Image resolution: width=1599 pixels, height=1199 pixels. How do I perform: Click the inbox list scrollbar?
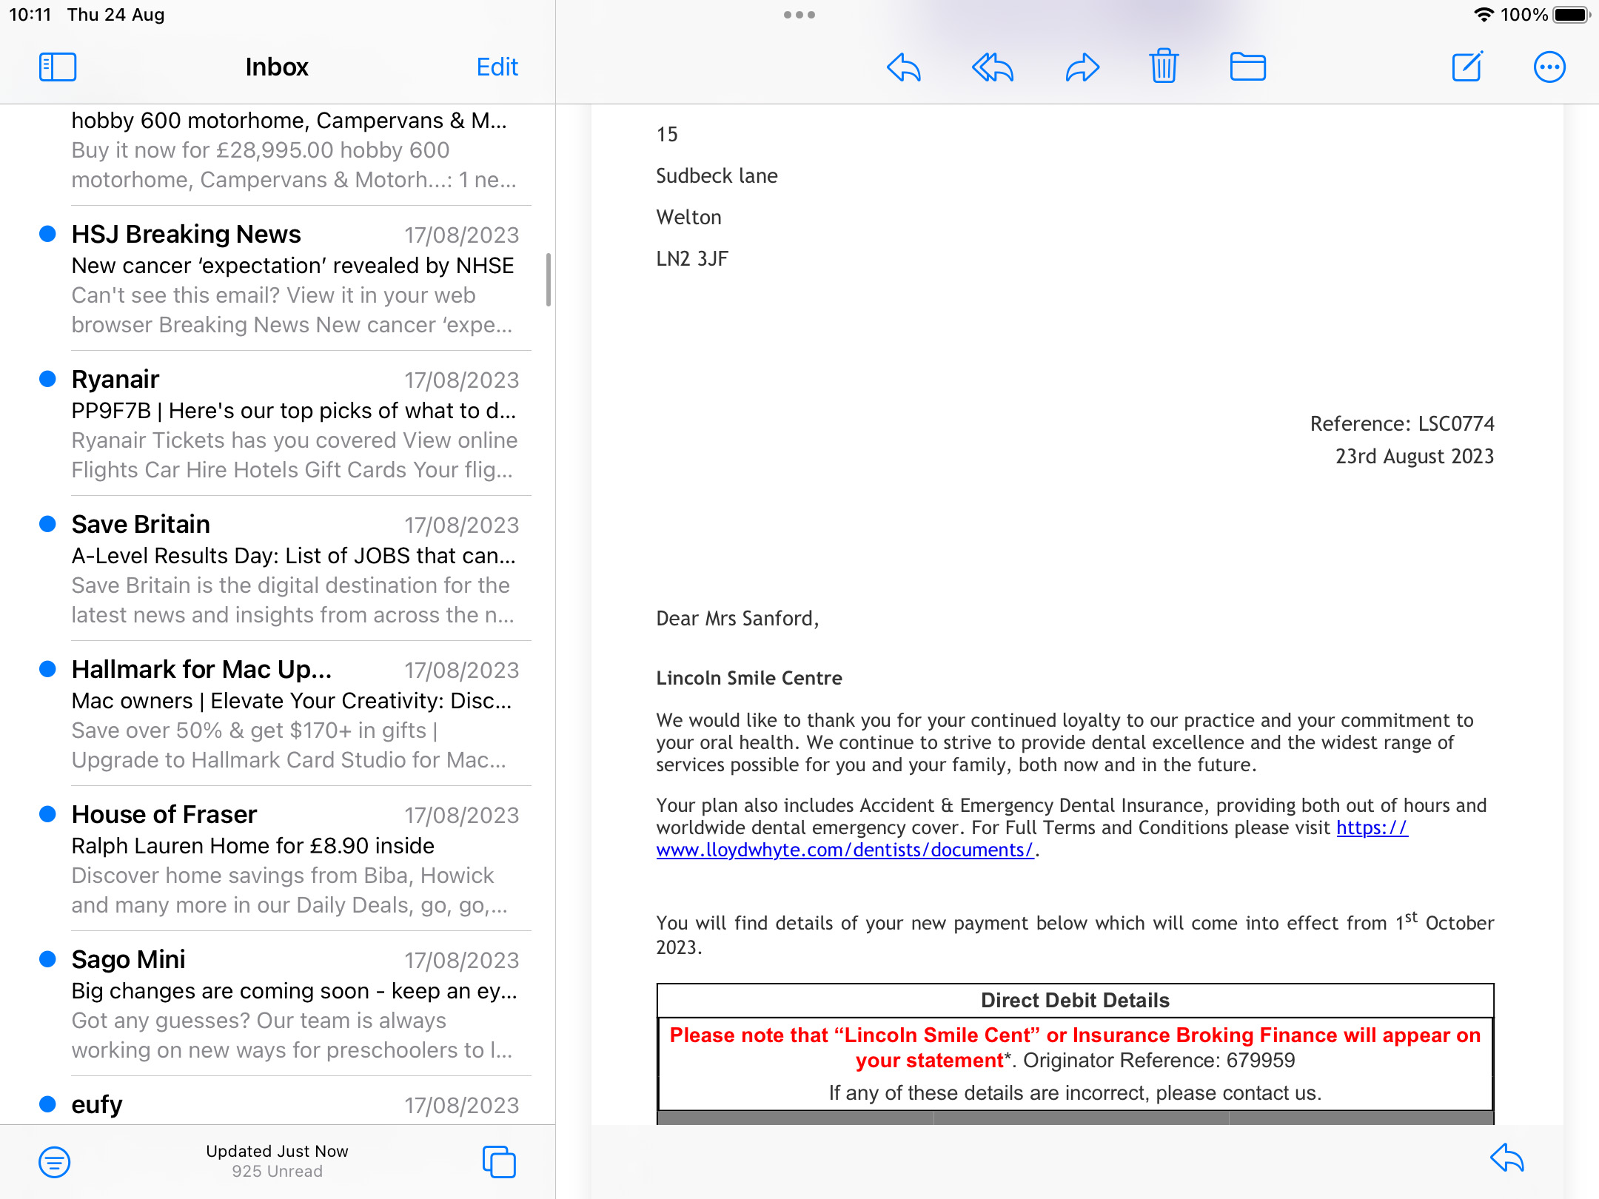click(x=549, y=279)
